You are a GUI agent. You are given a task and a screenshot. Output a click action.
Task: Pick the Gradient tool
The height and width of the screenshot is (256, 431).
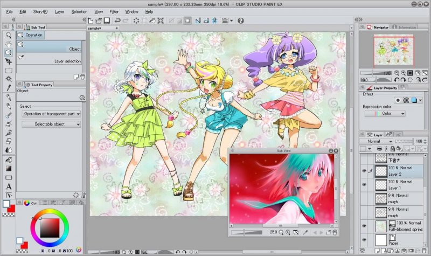point(9,168)
